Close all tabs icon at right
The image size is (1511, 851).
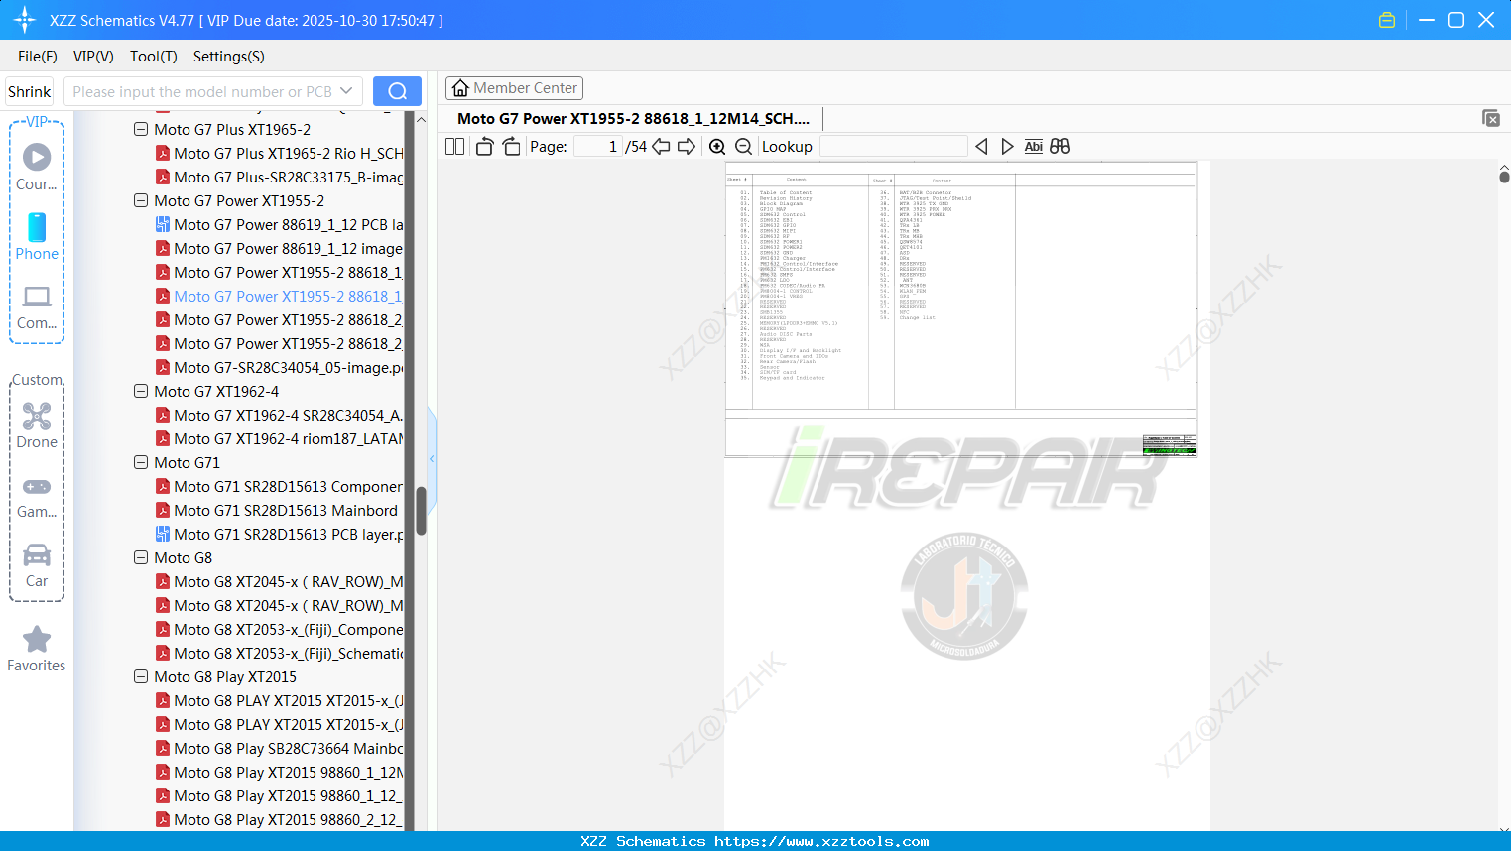[x=1491, y=118]
